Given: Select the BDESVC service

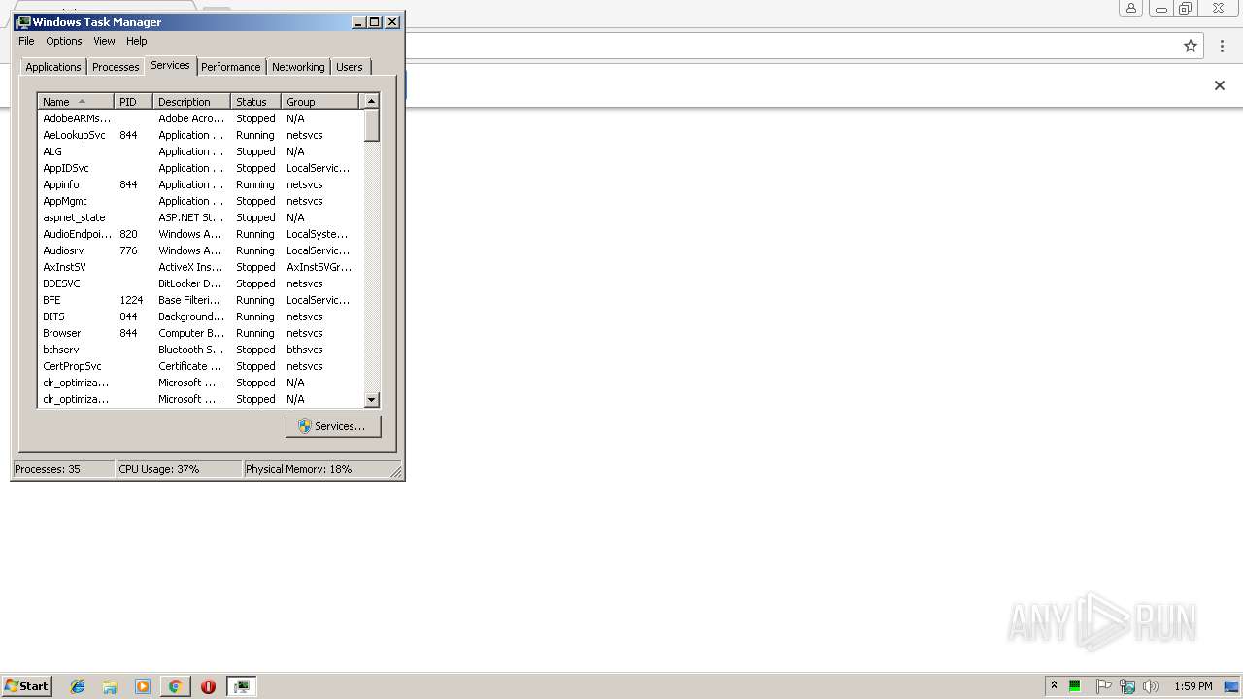Looking at the screenshot, I should click(200, 283).
